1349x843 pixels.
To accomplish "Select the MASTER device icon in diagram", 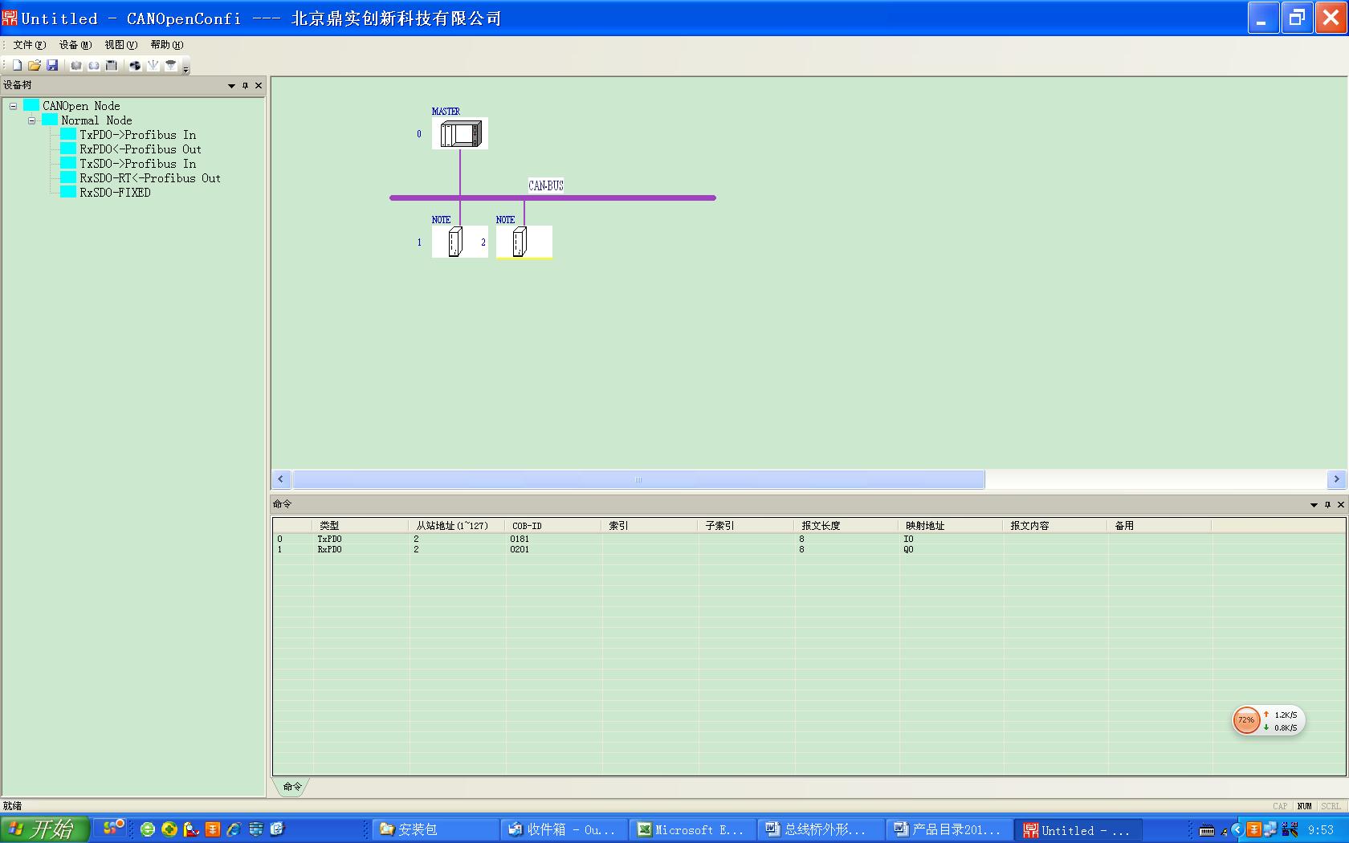I will tap(460, 133).
